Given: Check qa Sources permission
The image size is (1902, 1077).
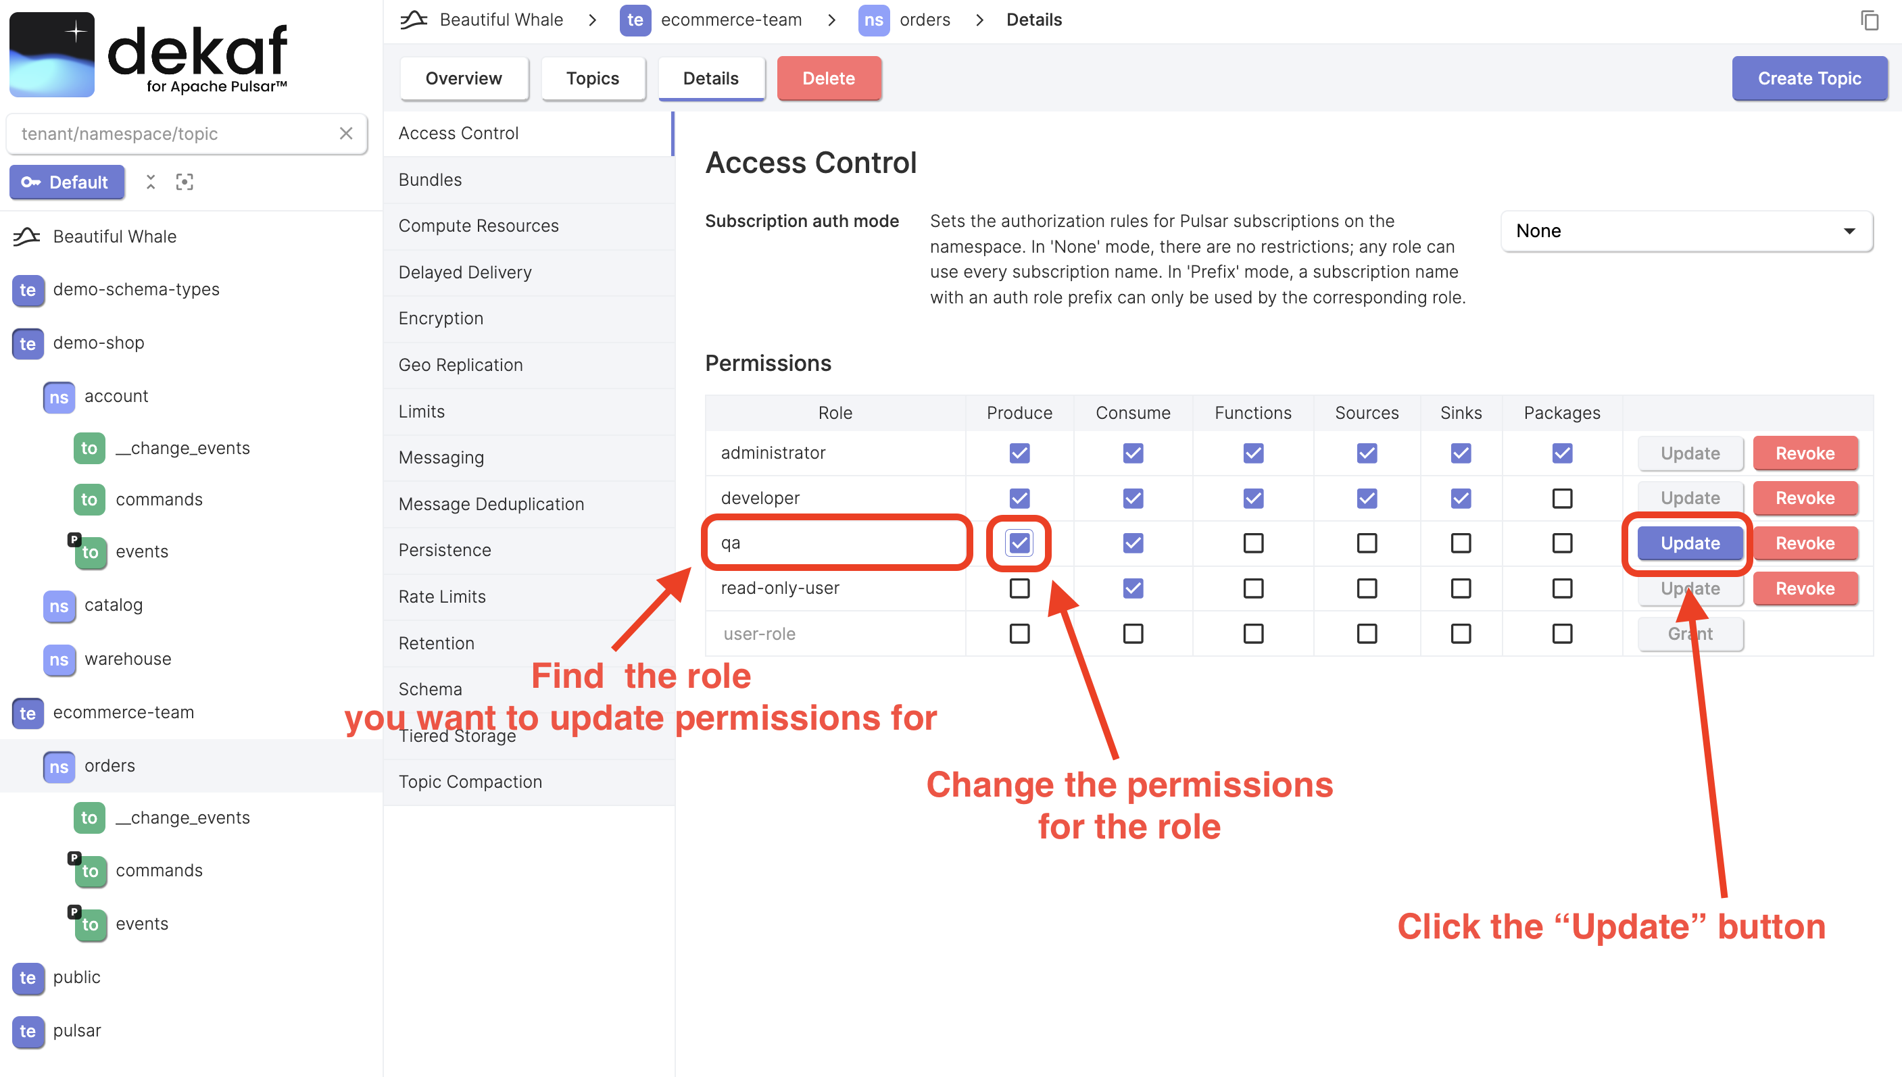Looking at the screenshot, I should point(1367,544).
